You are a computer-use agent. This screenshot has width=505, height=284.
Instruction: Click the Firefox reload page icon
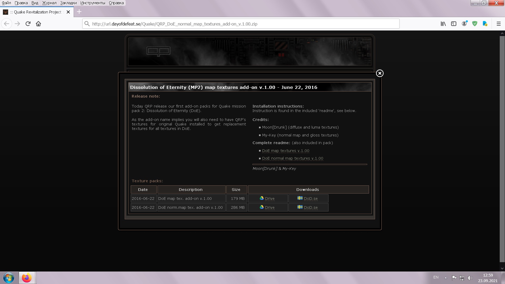28,24
